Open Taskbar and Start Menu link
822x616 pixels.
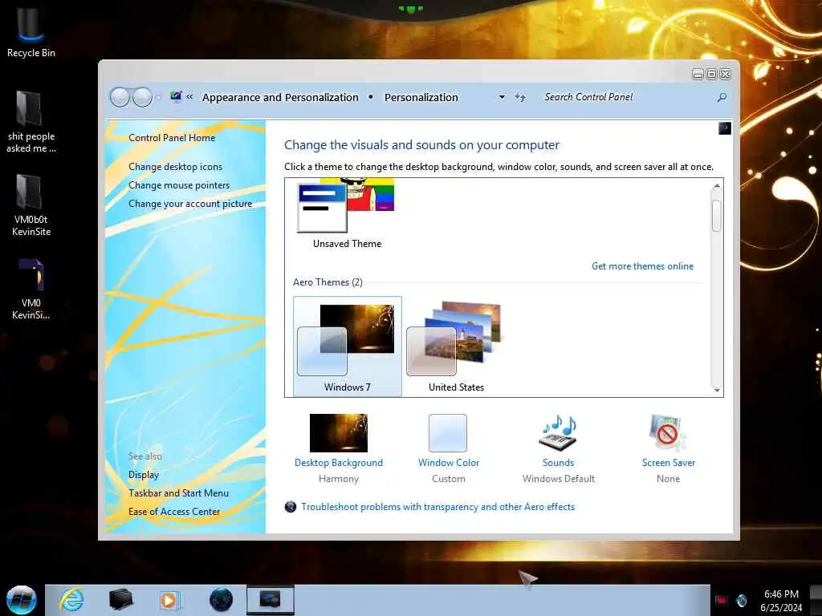(x=178, y=493)
